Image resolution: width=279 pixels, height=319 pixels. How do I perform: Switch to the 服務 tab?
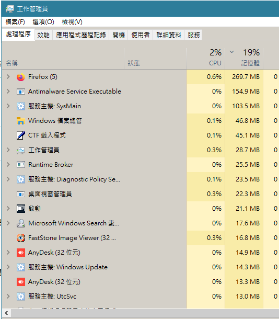pos(194,35)
